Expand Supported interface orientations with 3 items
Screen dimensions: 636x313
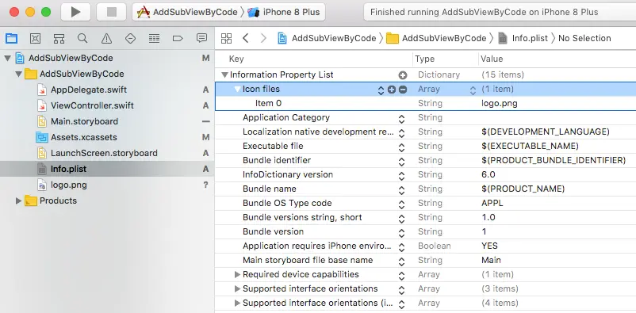click(x=238, y=288)
